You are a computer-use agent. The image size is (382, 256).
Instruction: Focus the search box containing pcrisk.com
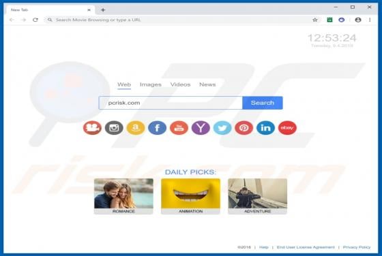(171, 103)
